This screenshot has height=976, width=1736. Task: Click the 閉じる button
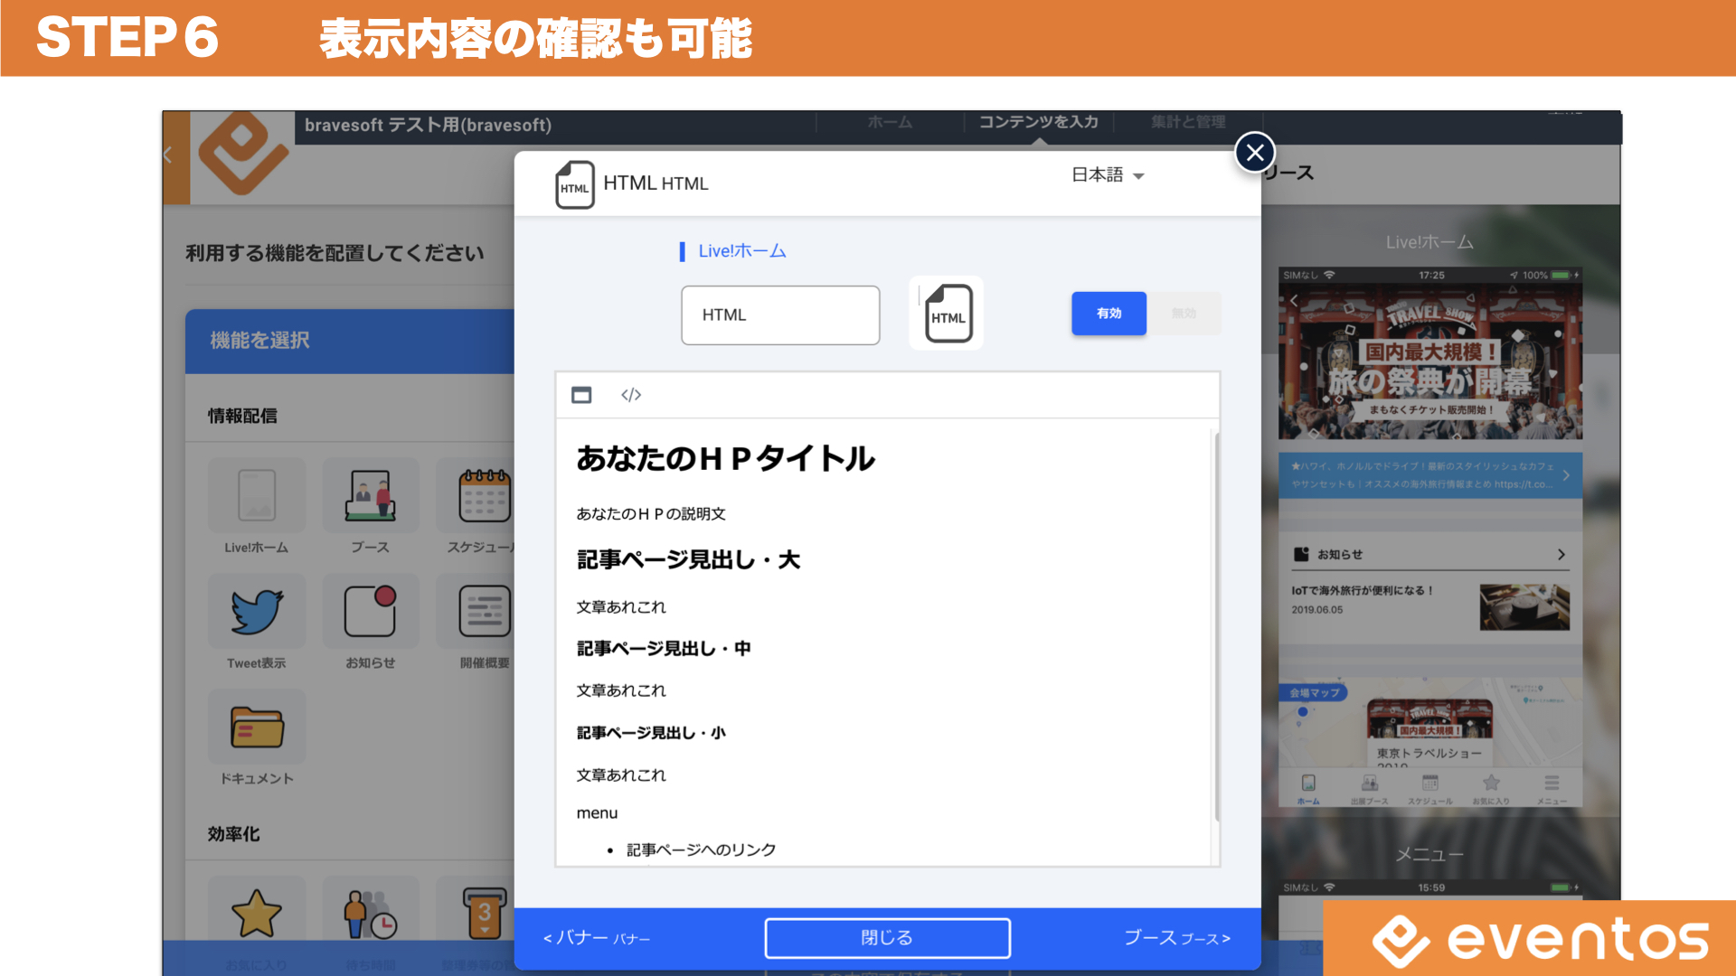[x=887, y=938]
